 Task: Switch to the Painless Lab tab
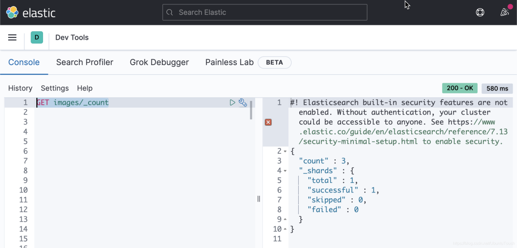[x=229, y=62]
